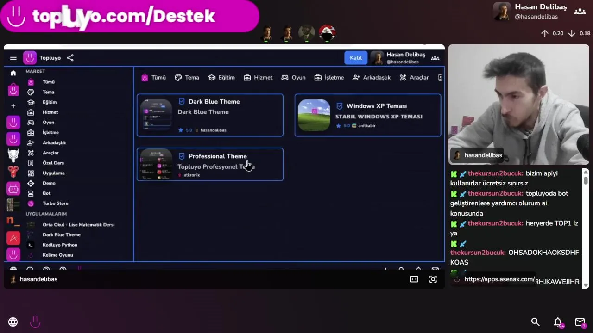Open the pink robot server icon
Screen dimensions: 593x333
click(x=13, y=188)
